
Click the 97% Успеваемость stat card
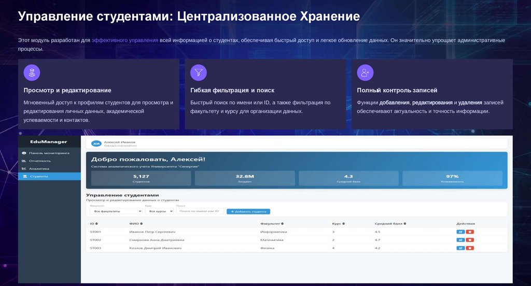tap(452, 178)
